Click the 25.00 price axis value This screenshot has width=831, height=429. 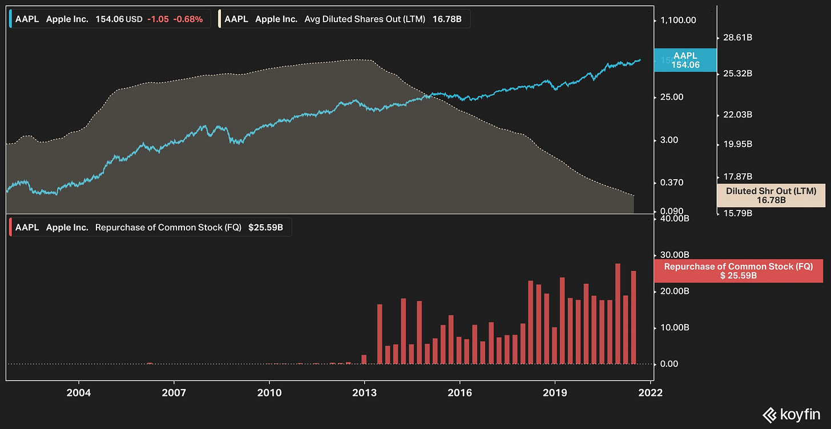(672, 97)
